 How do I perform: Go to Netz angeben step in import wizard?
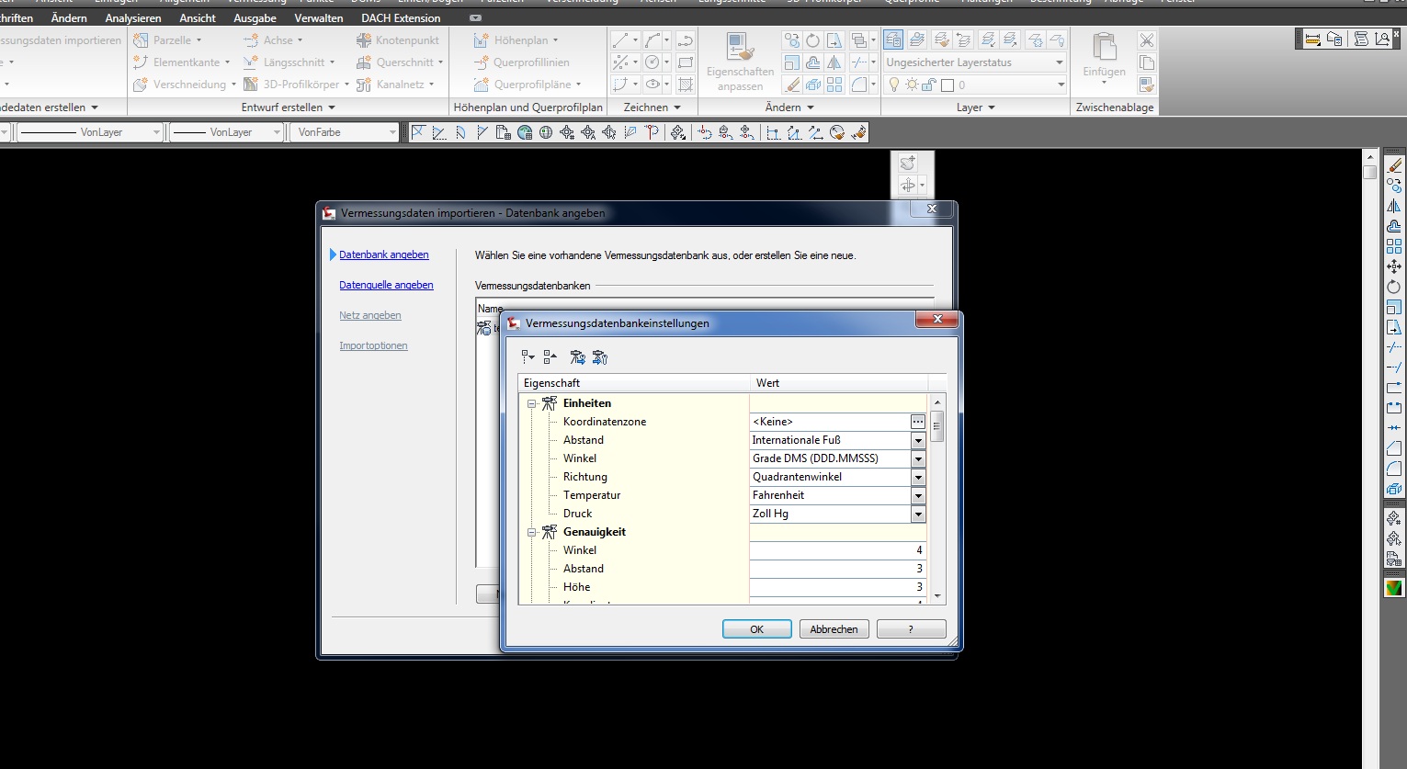(369, 315)
